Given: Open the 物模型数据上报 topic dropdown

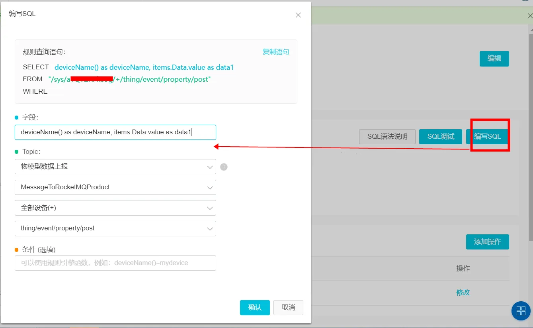Looking at the screenshot, I should pyautogui.click(x=115, y=167).
